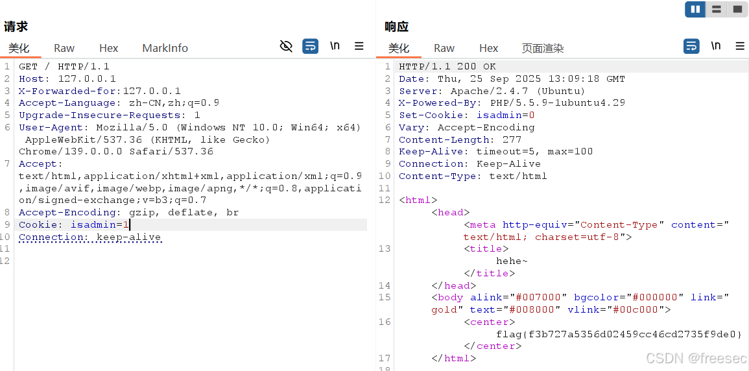Screen dimensions: 749x371
Task: Click the Content-Type: text/html response header
Action: tap(473, 176)
